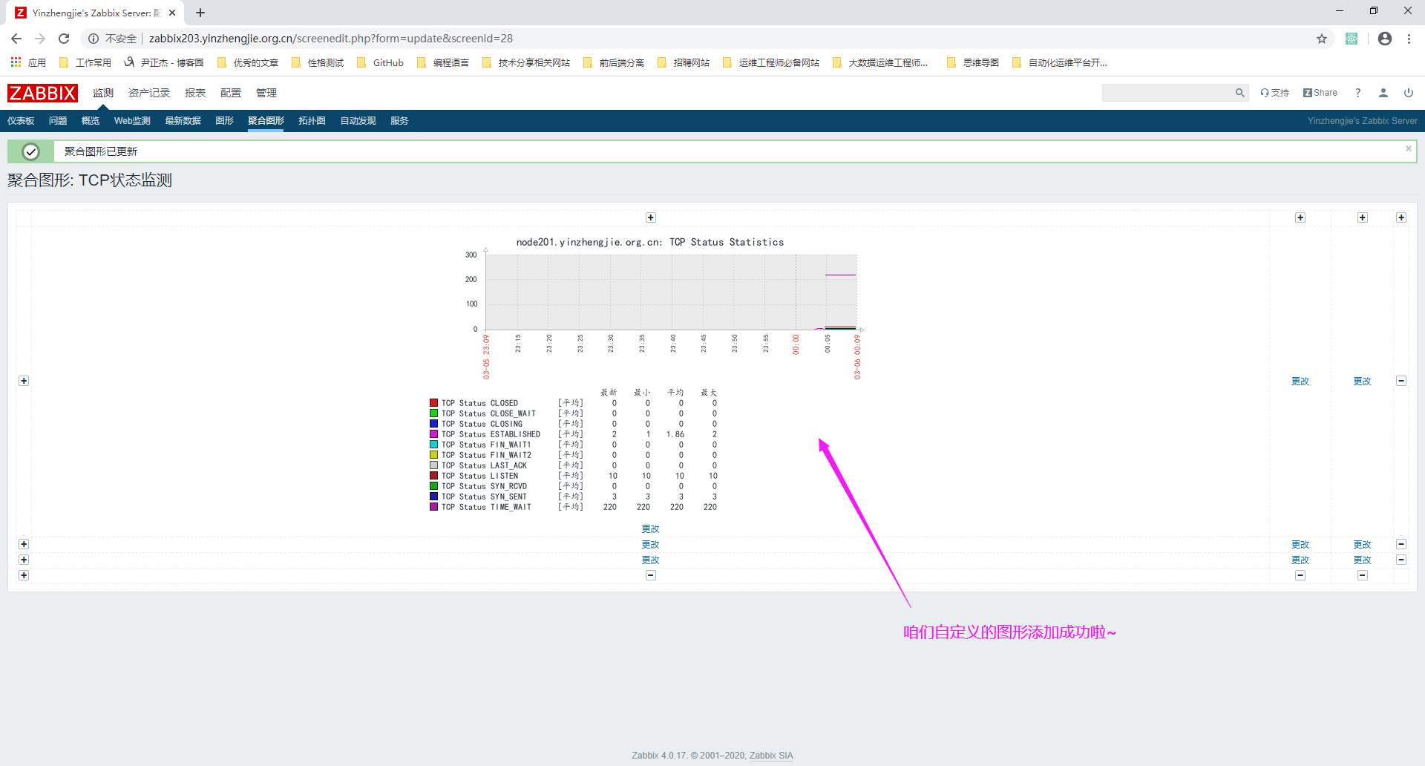Remove graph row with right-side minus icon
The width and height of the screenshot is (1425, 766).
(x=1401, y=381)
